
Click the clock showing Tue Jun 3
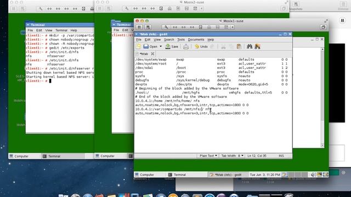265,175
